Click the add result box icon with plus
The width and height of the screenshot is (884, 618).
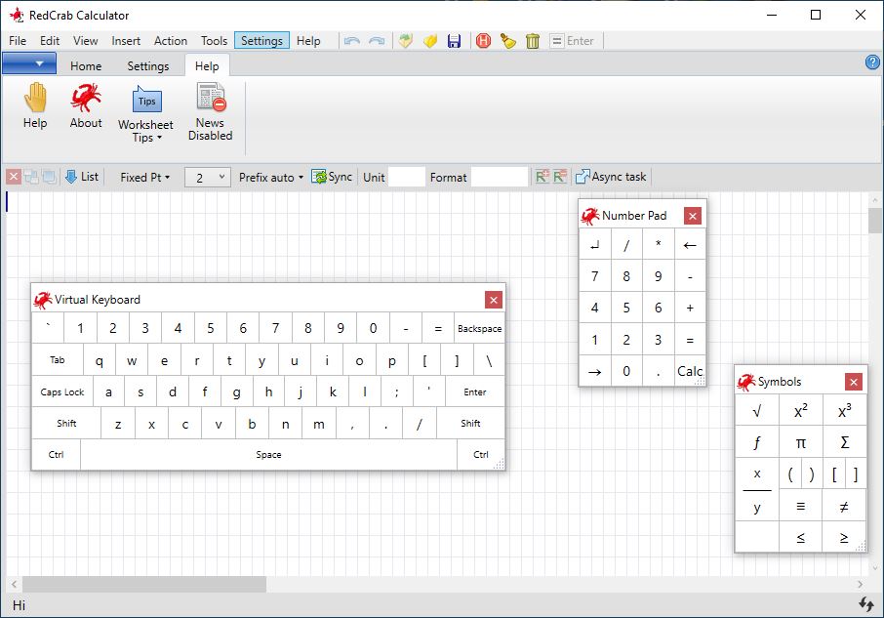click(x=542, y=177)
